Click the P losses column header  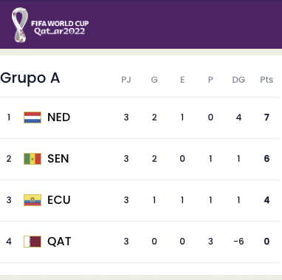[x=210, y=80]
